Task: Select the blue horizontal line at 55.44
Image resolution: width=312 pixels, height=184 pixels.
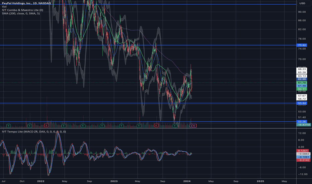Action: tap(148, 103)
